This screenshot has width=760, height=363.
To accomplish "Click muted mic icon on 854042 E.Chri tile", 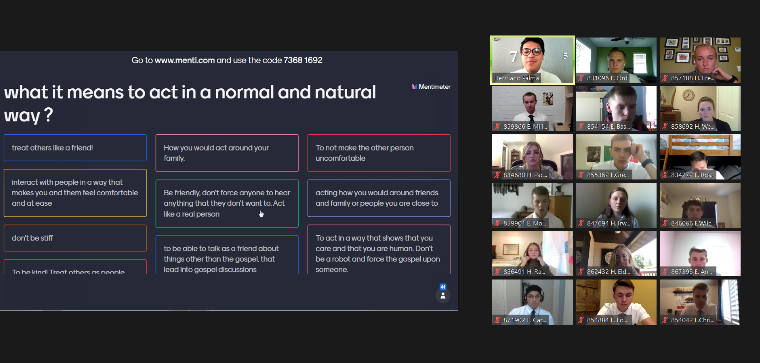I will 665,320.
